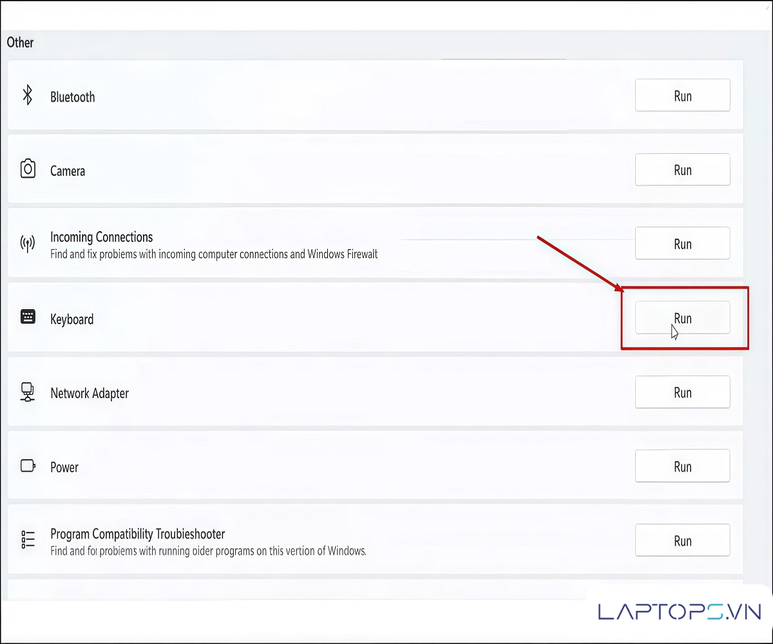
Task: Click the Bluetooth icon
Action: click(28, 96)
